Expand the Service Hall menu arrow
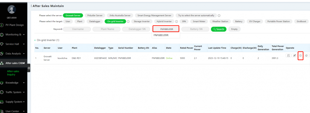The image size is (310, 113). 24,44
